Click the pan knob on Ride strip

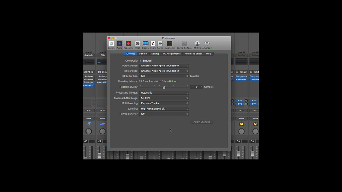103,131
